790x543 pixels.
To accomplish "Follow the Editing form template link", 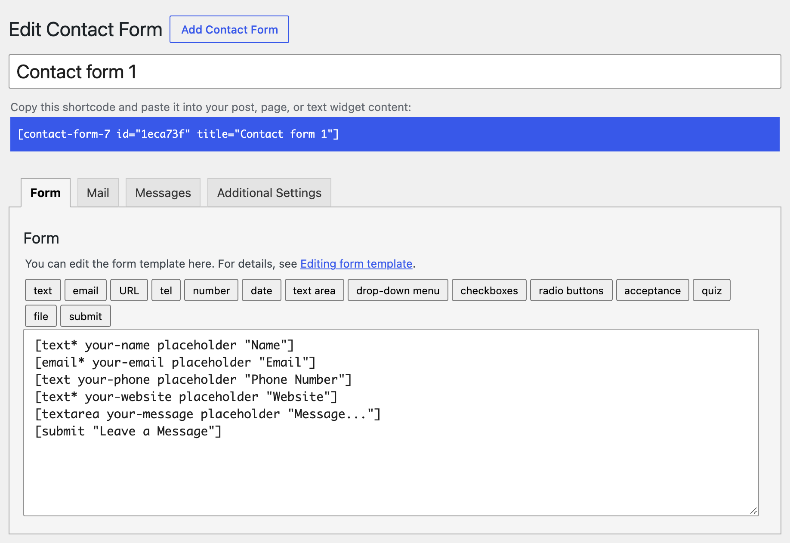I will point(356,264).
